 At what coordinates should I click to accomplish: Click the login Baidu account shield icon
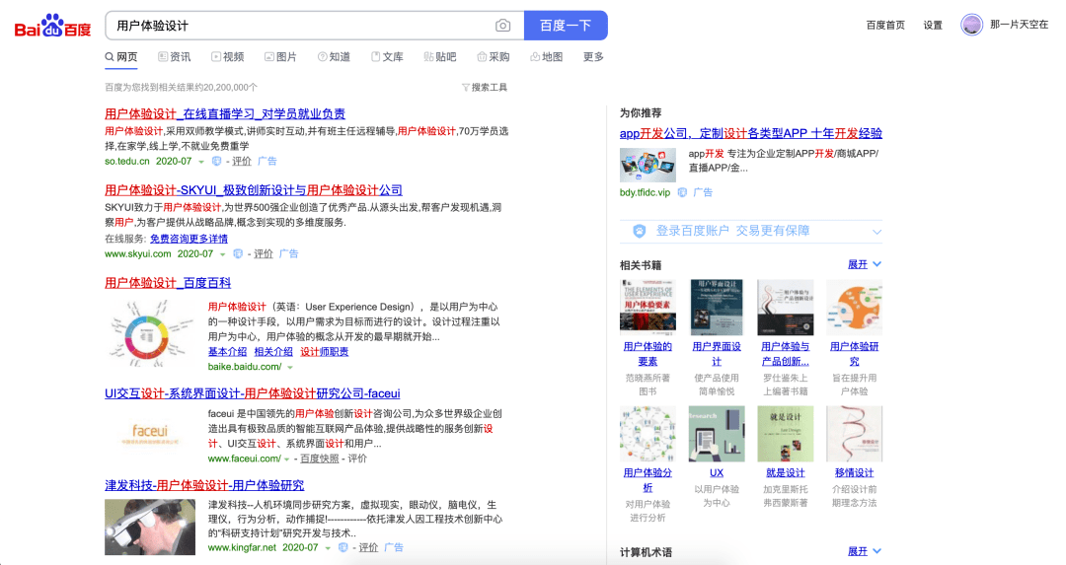click(x=639, y=231)
